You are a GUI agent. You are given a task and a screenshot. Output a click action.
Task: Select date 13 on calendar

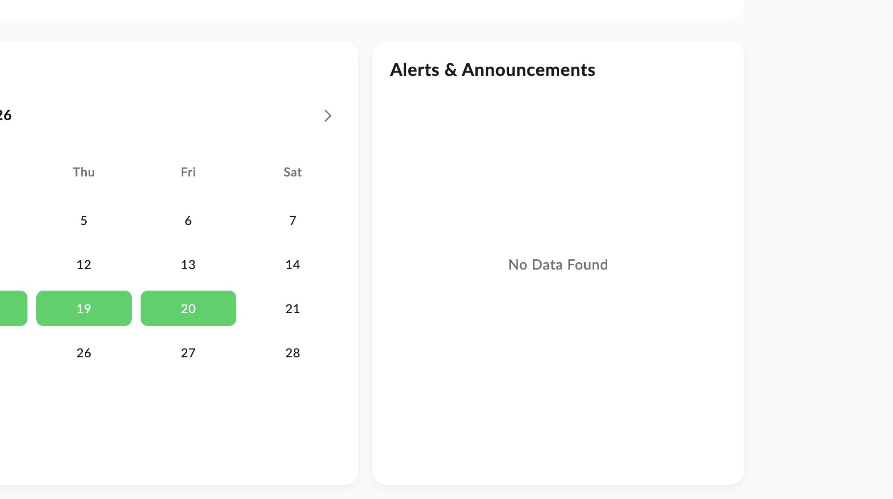point(188,264)
